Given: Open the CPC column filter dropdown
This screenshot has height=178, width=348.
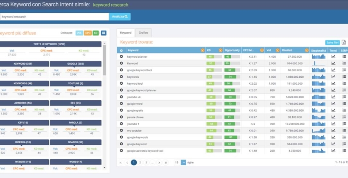Looking at the screenshot, I should tap(262, 50).
